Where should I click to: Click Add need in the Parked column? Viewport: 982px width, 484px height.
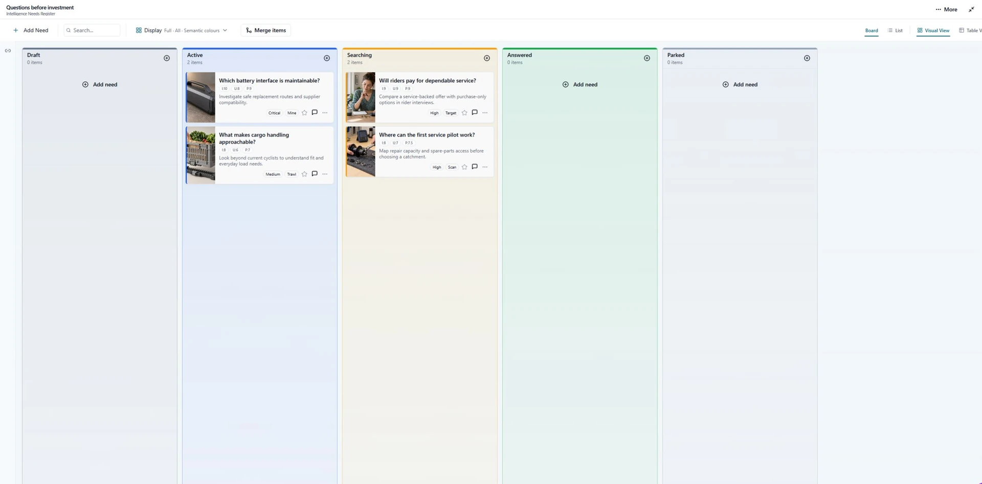click(740, 84)
